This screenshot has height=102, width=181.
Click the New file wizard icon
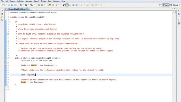4,5
